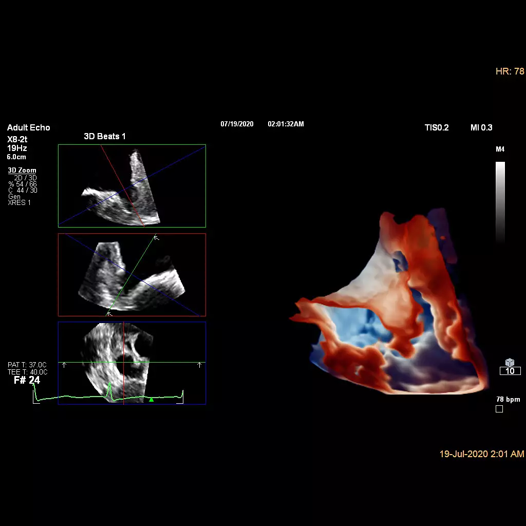Select the 3D Zoom mode label
The width and height of the screenshot is (526, 526).
click(22, 171)
